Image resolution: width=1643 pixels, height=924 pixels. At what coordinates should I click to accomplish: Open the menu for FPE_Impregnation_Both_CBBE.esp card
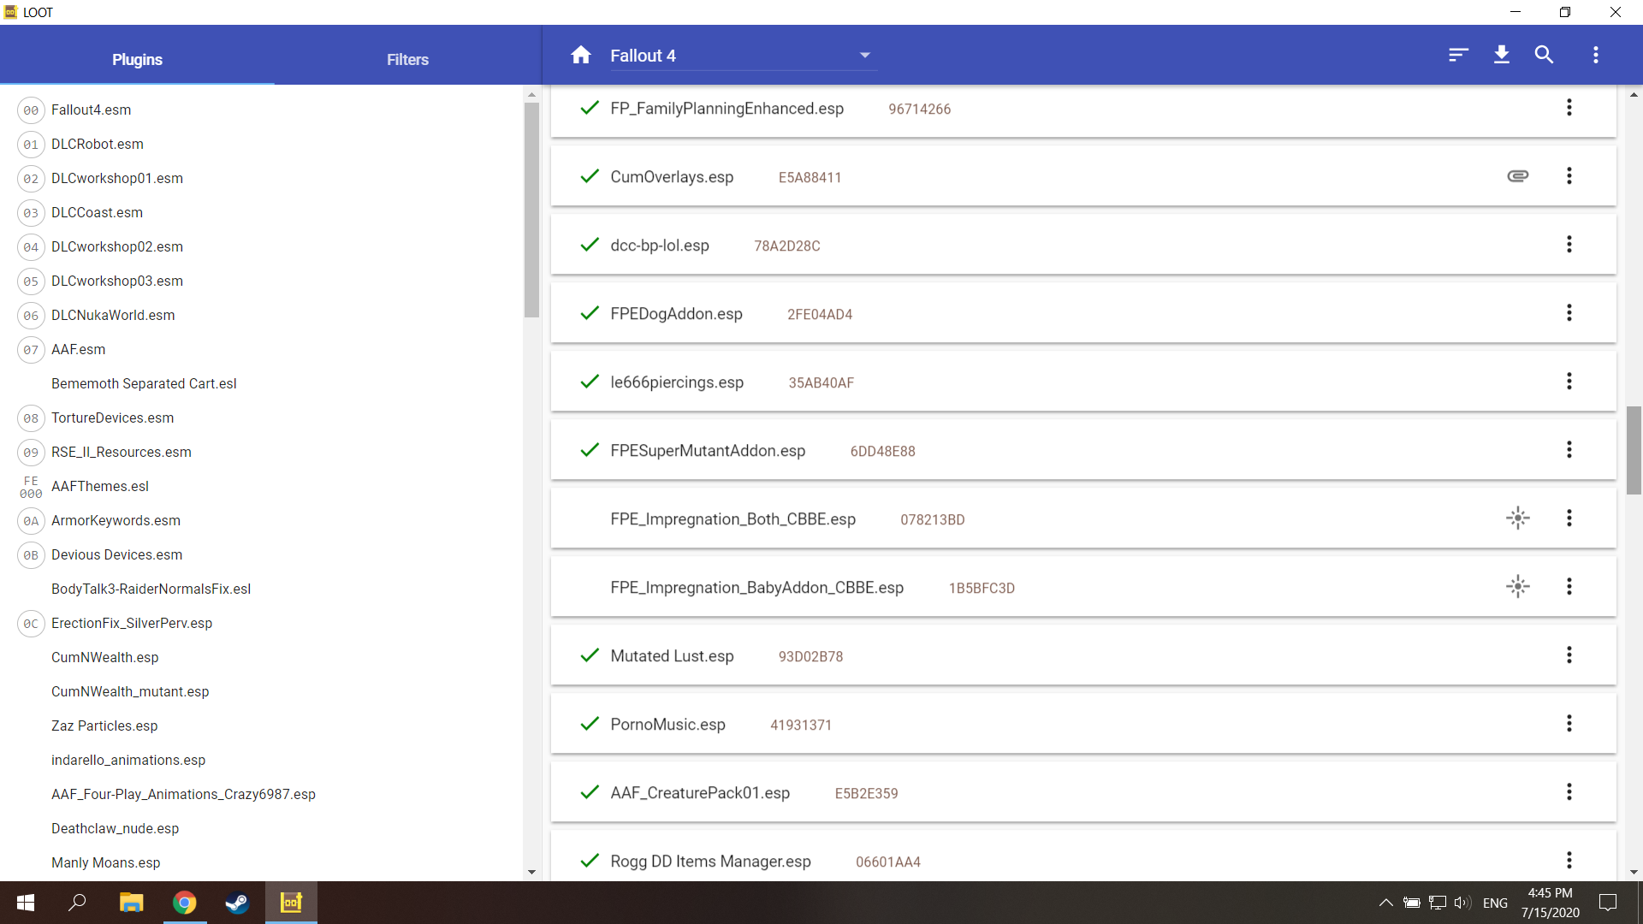[1569, 518]
